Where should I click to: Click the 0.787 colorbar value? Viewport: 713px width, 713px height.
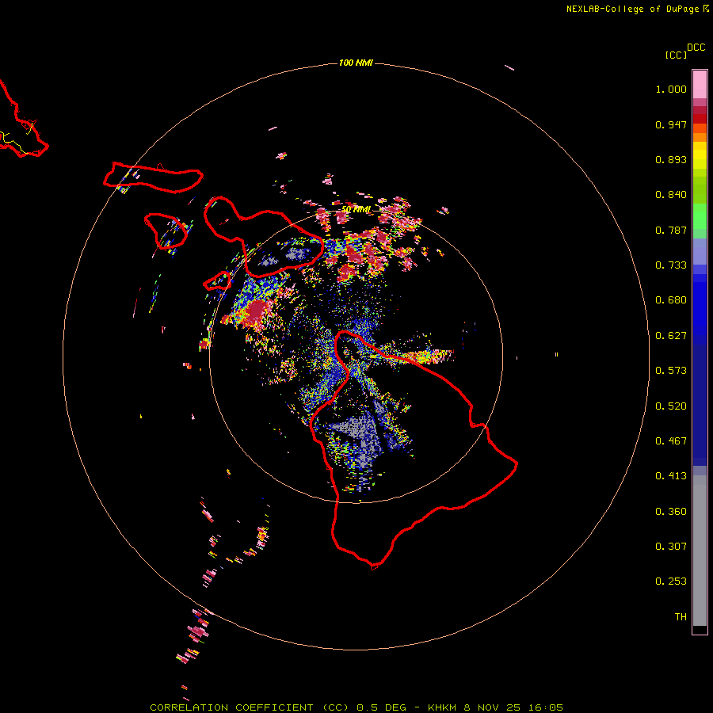pyautogui.click(x=671, y=230)
